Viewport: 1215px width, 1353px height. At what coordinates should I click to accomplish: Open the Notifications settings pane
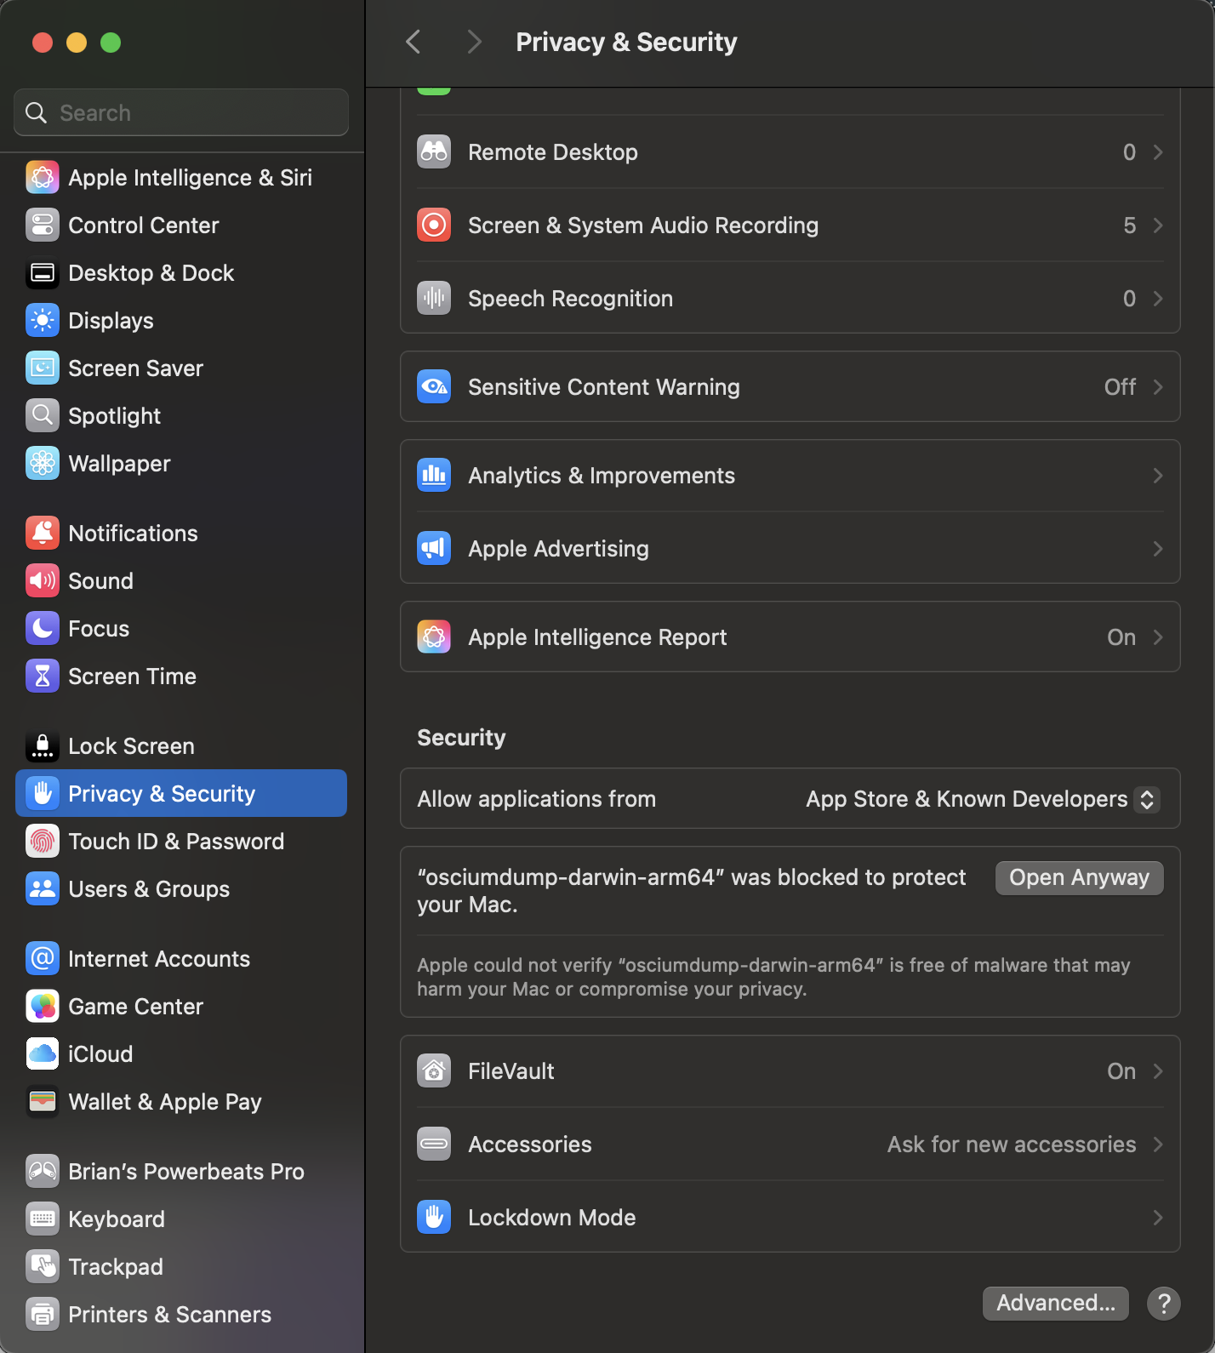pos(181,534)
